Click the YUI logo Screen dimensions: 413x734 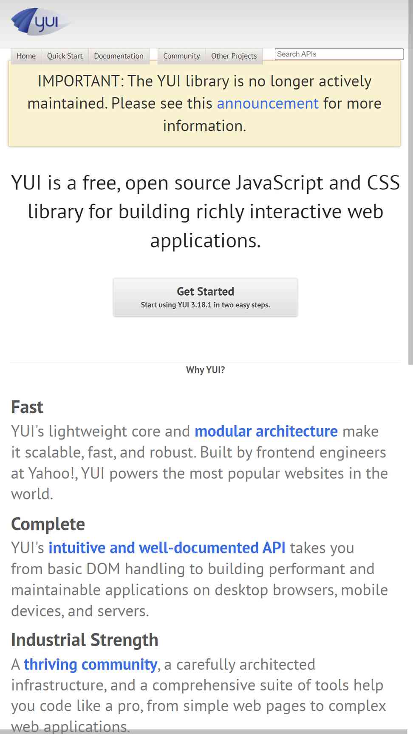point(40,22)
